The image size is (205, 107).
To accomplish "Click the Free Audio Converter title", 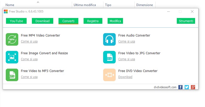I will point(134,35).
